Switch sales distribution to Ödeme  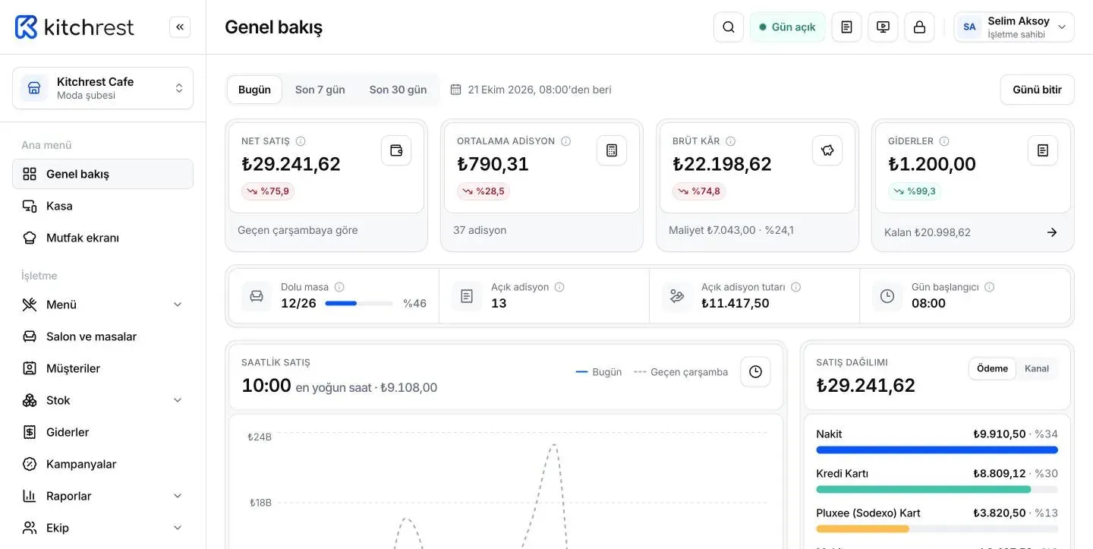[x=992, y=369]
